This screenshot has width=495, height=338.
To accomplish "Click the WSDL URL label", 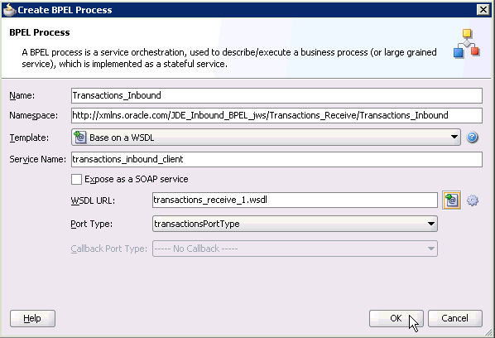I will [x=94, y=200].
